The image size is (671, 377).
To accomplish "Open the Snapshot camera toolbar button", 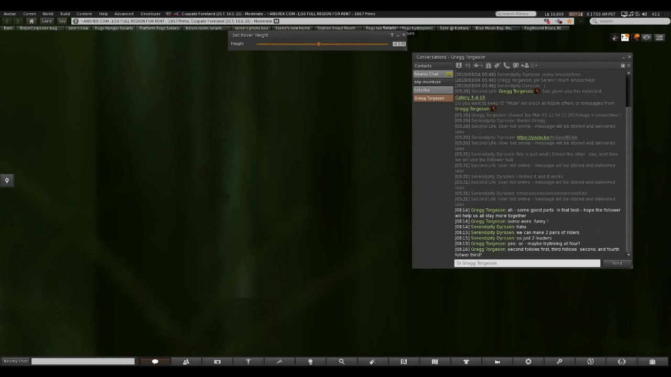I will [217, 361].
